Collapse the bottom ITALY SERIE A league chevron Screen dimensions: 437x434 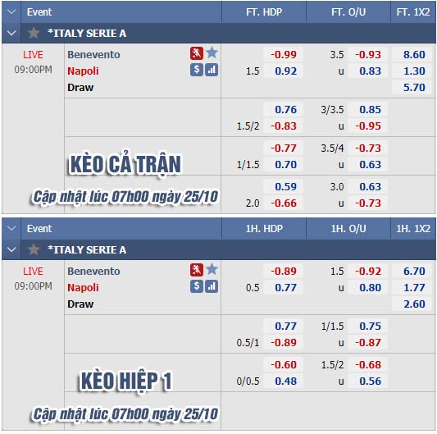11,249
